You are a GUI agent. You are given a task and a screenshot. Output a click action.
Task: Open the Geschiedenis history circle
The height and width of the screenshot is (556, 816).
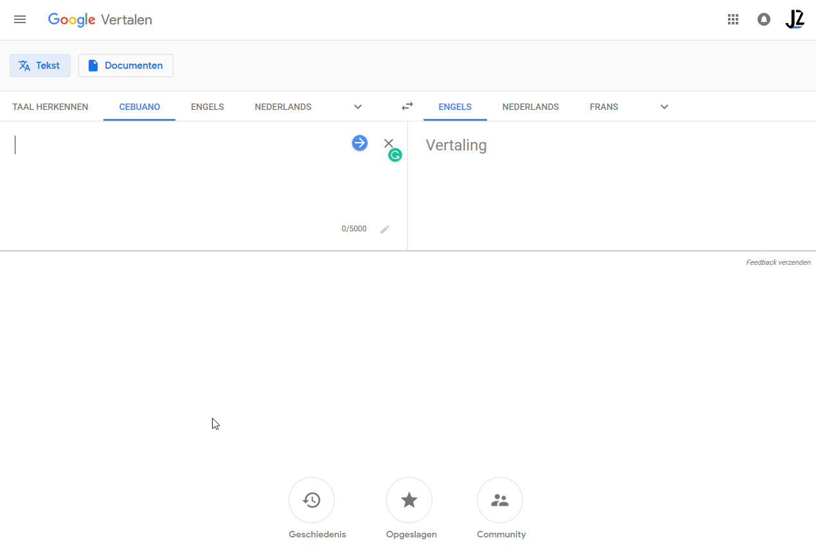pyautogui.click(x=312, y=500)
